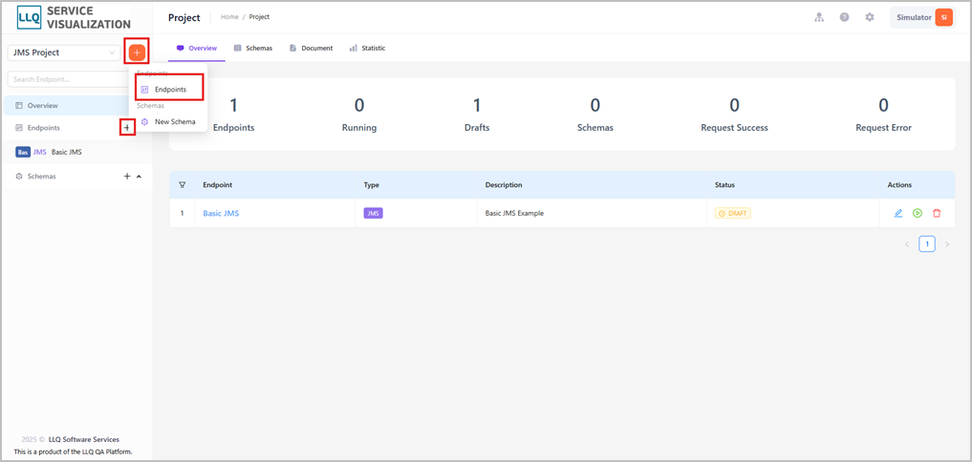Switch to the Document tab
The height and width of the screenshot is (462, 972).
[x=312, y=48]
